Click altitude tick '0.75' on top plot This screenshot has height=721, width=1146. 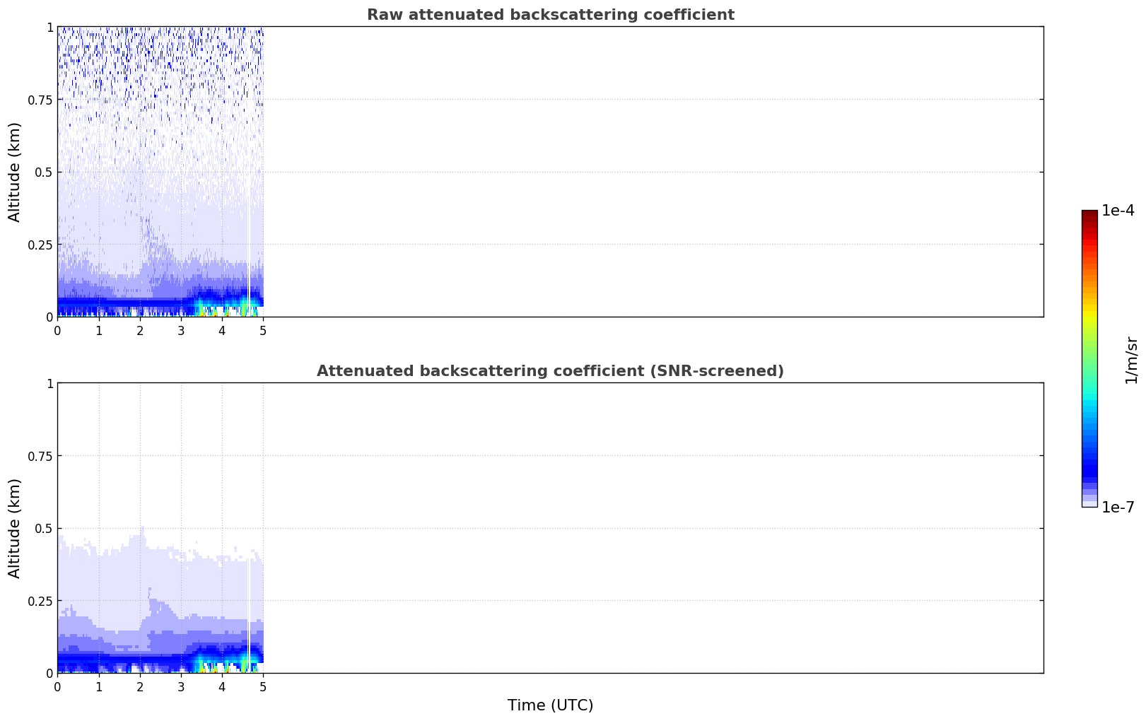tap(38, 100)
